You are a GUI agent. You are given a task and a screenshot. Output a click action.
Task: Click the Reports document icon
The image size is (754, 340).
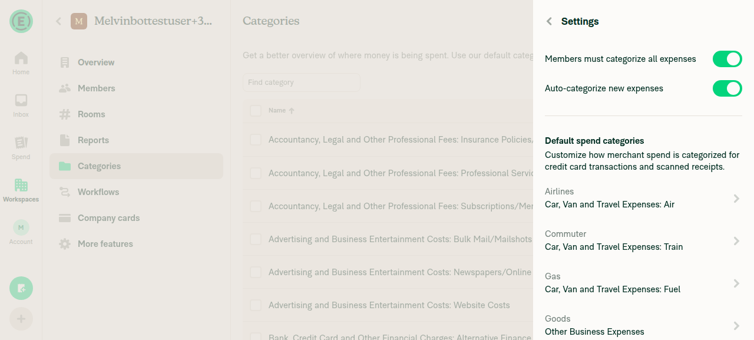click(65, 140)
